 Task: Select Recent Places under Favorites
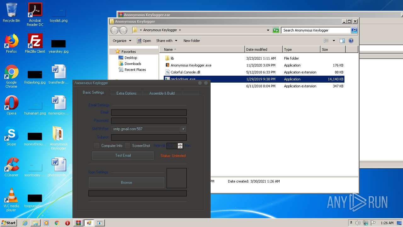pos(132,70)
